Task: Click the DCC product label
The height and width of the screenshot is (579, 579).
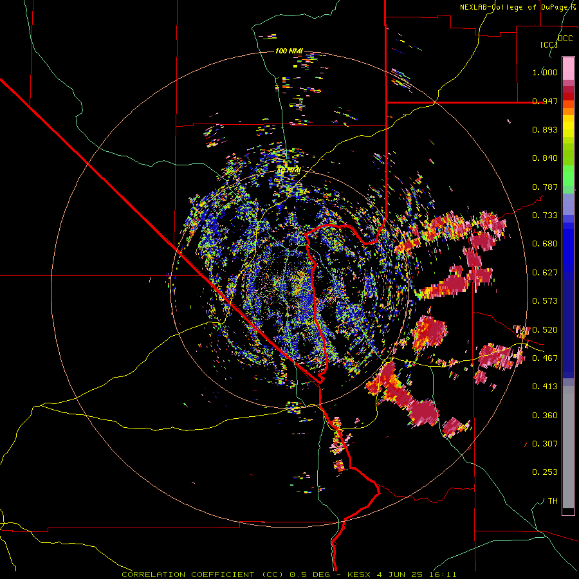Action: [565, 39]
